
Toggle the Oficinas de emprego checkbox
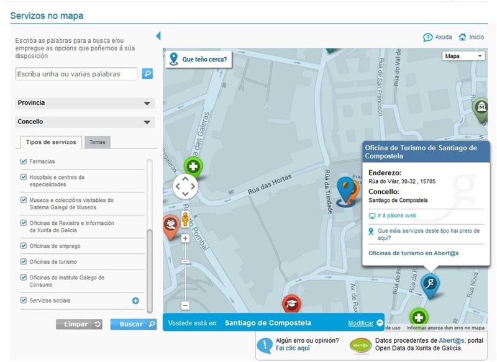(24, 246)
